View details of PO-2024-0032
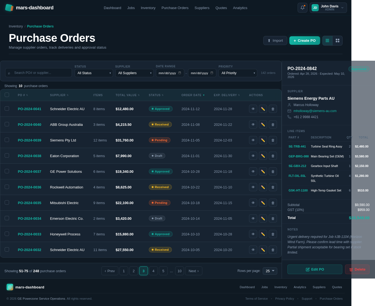 tap(253, 250)
